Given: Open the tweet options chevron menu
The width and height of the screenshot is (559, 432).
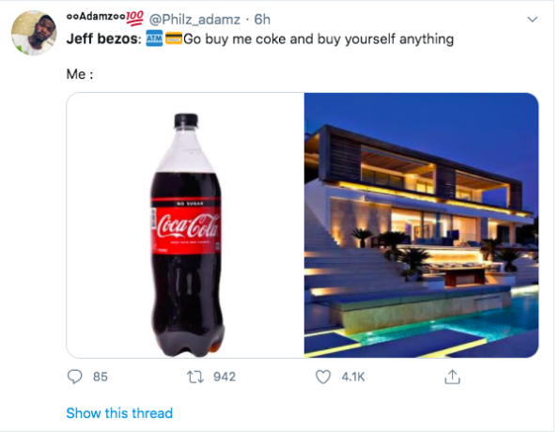Looking at the screenshot, I should tap(533, 19).
